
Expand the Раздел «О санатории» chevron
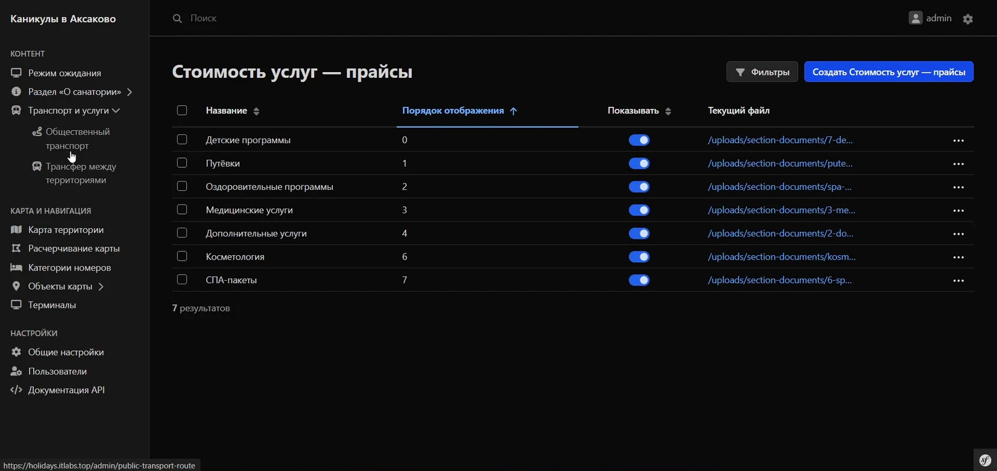coord(130,92)
